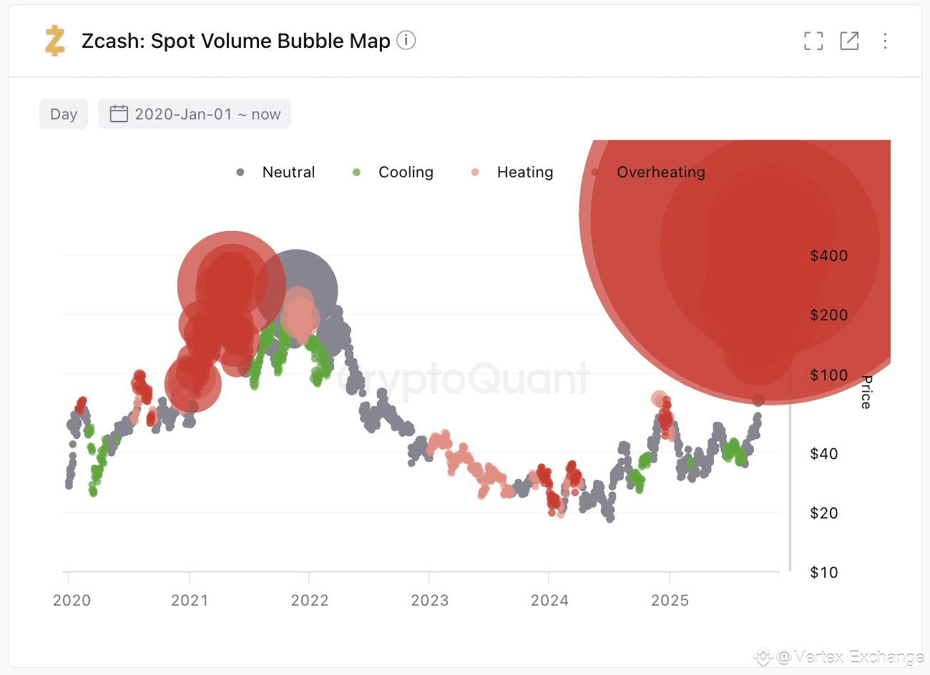This screenshot has width=930, height=675.
Task: Open the three-dot more options menu
Action: point(885,41)
